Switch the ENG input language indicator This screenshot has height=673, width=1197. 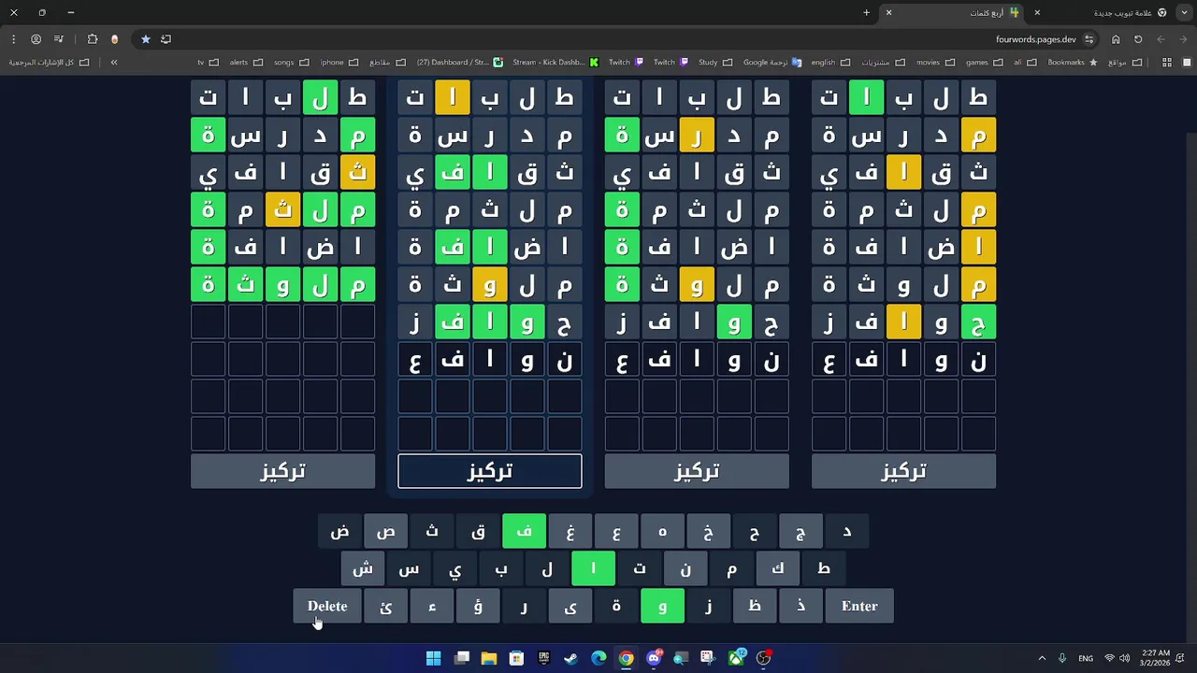tap(1086, 658)
